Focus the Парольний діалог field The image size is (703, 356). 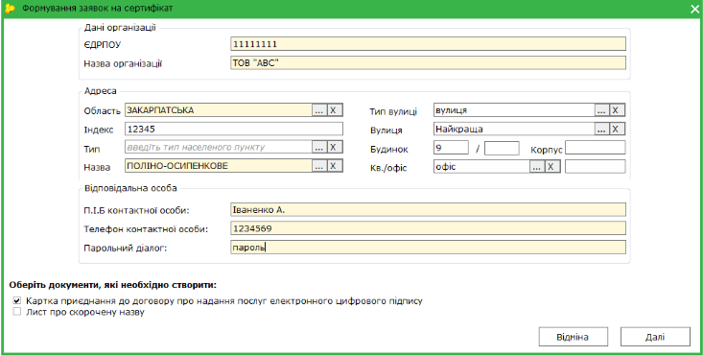pos(428,247)
